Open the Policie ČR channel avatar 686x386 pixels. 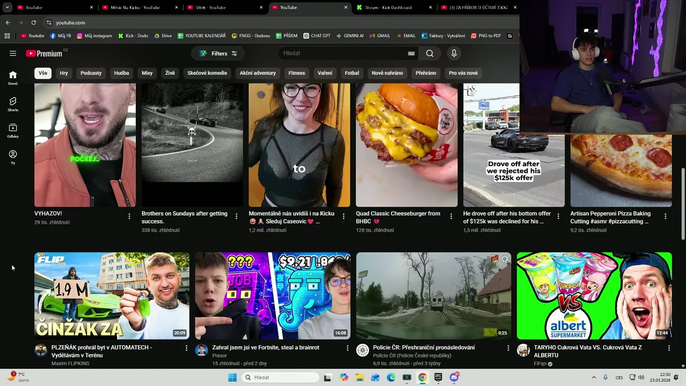362,350
